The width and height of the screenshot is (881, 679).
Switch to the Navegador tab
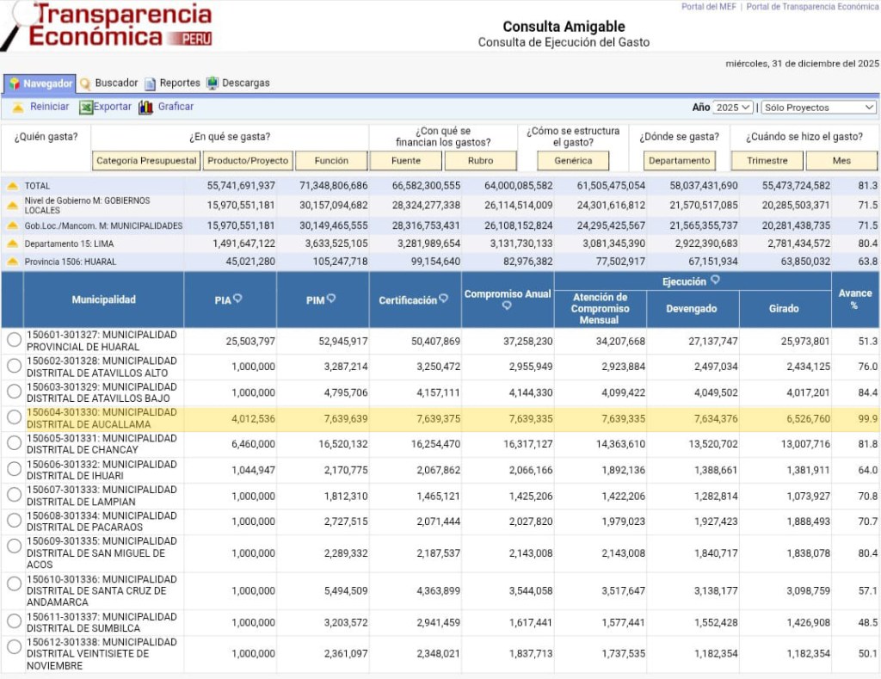(x=40, y=83)
